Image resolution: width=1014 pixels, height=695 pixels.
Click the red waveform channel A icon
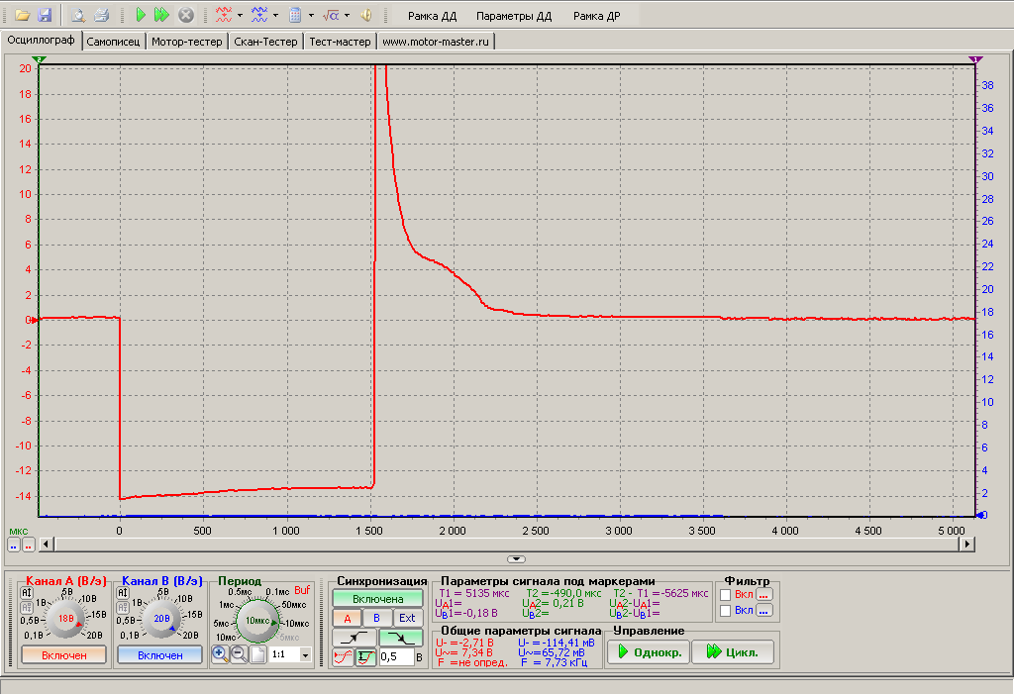[224, 15]
